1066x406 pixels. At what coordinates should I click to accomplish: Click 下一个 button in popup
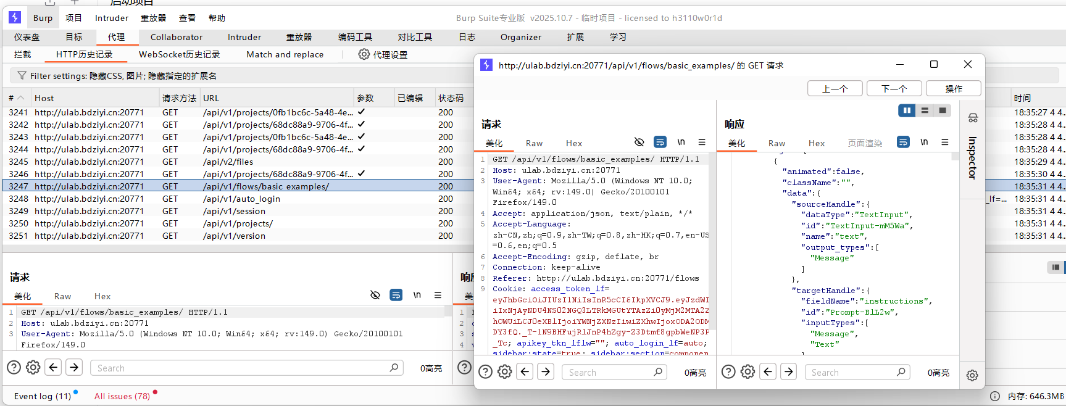tap(894, 89)
